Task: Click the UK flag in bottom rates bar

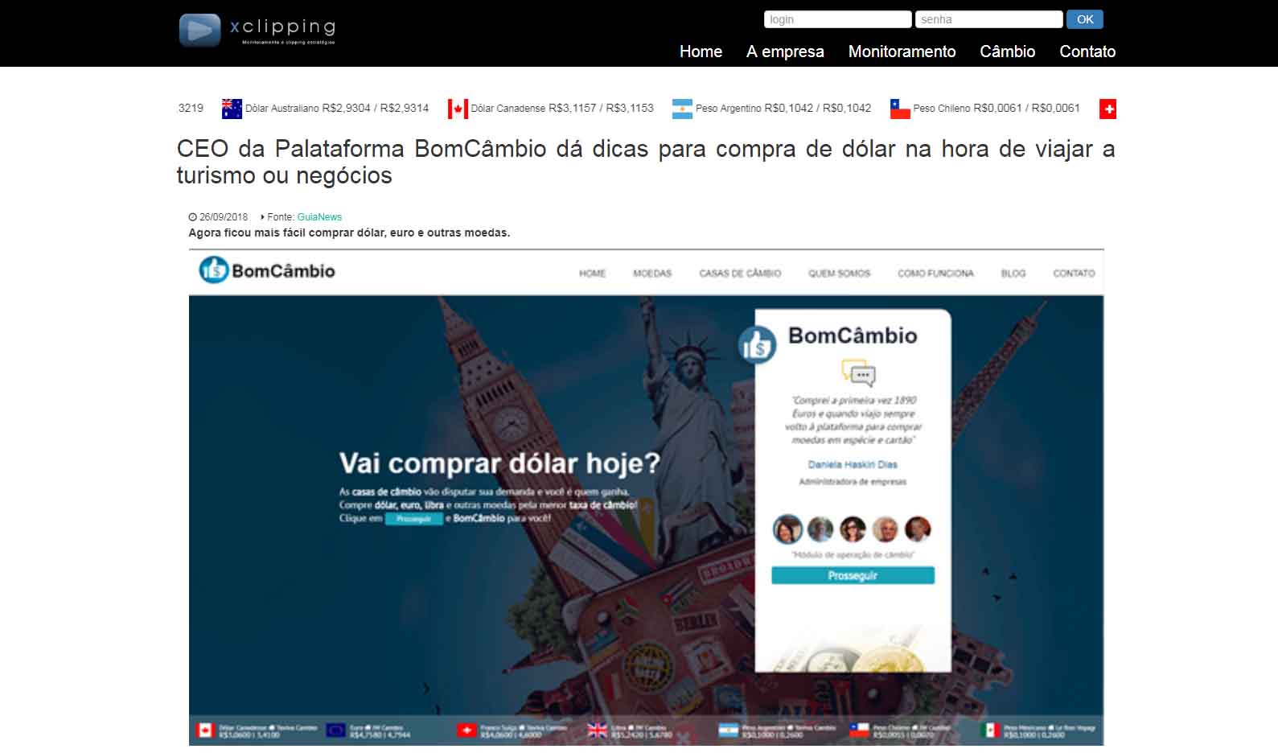Action: 598,730
